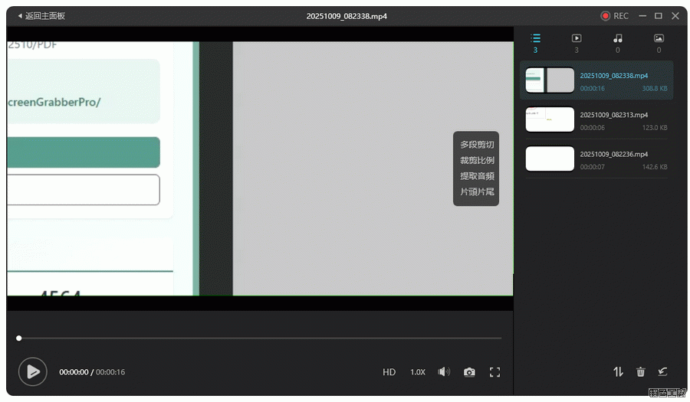
Task: Choose 提取音頻 menu option
Action: [477, 176]
